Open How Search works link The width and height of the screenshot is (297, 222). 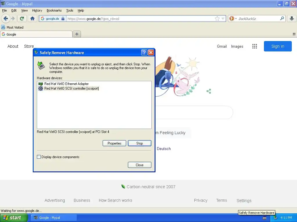[115, 201]
